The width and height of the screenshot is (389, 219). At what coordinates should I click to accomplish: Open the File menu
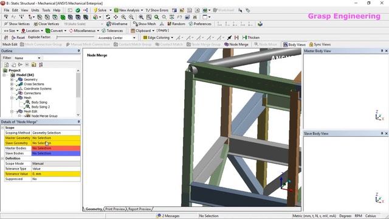[7, 10]
